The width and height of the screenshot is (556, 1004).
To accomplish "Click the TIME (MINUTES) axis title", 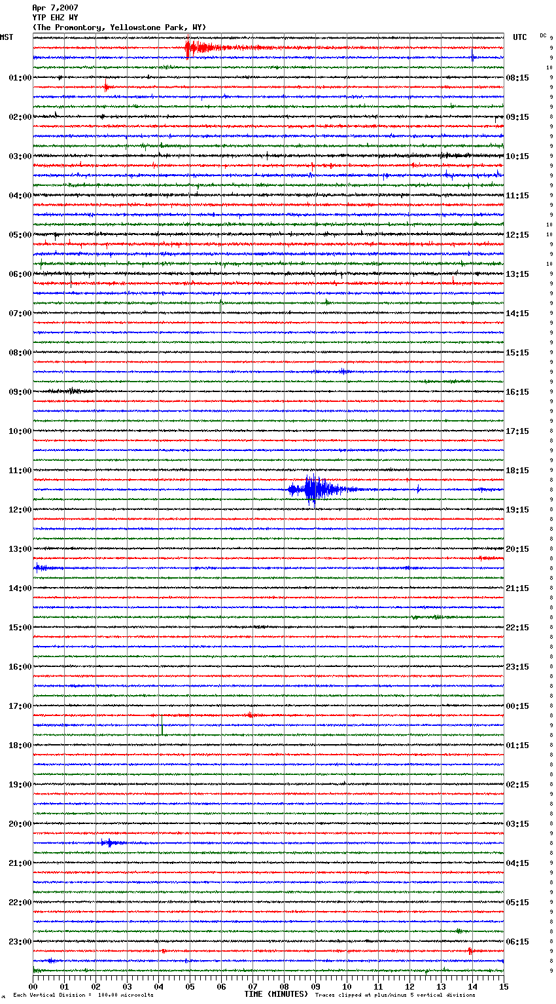I will (x=276, y=994).
